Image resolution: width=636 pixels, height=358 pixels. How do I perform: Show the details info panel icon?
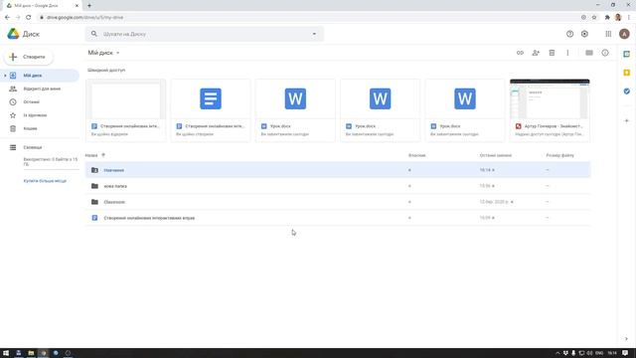click(605, 53)
